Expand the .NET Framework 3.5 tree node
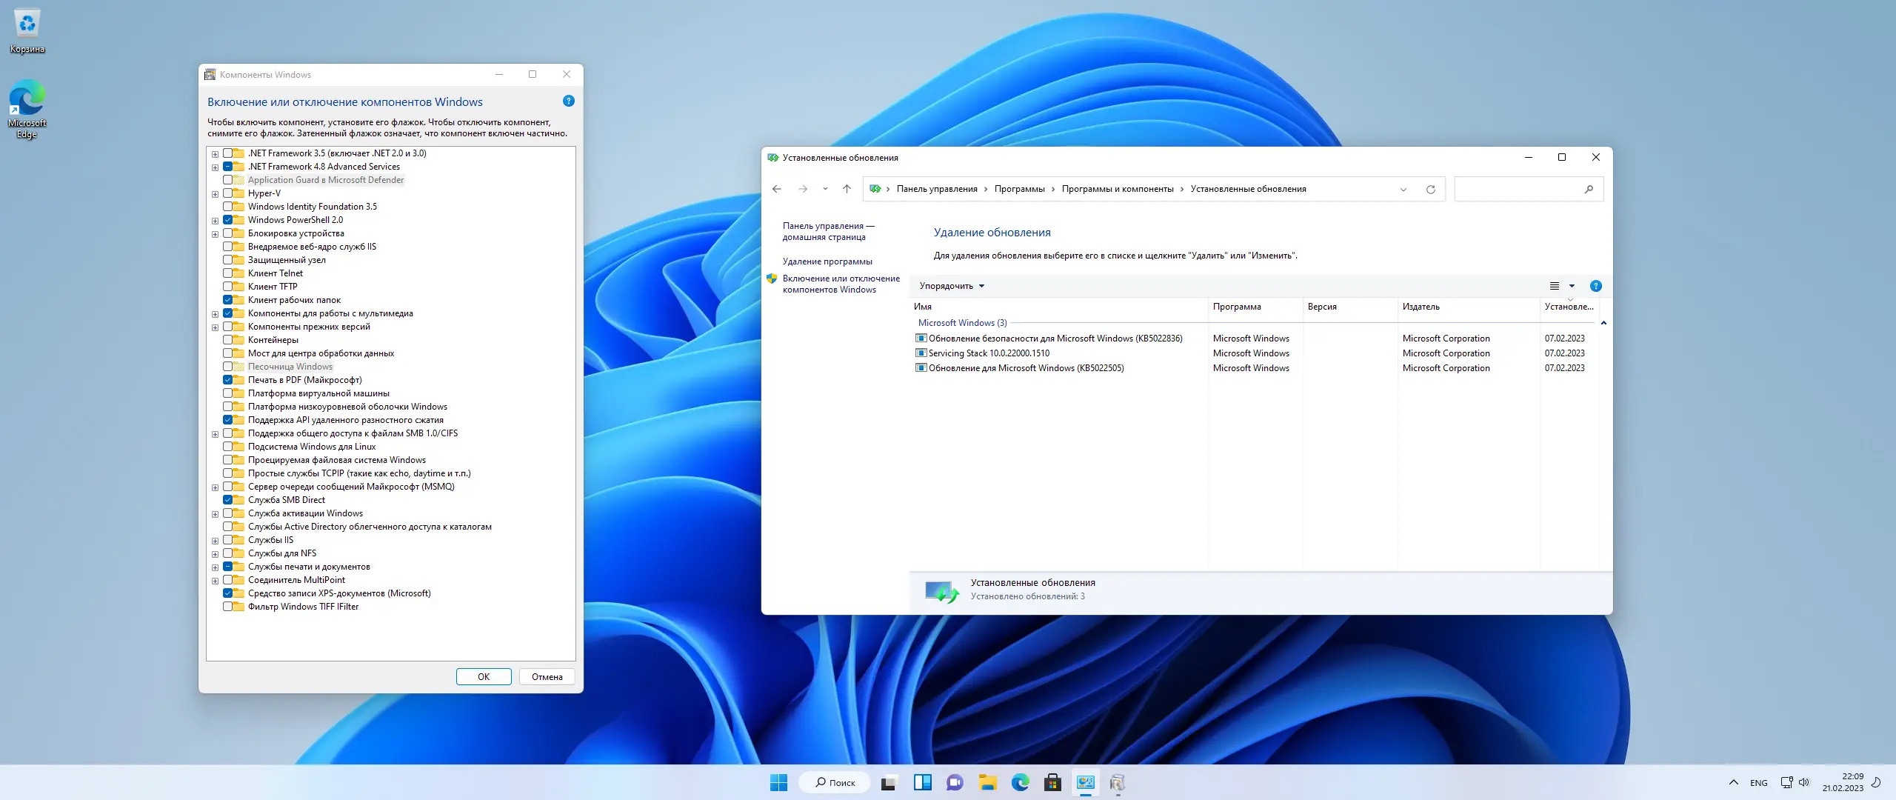 [x=215, y=154]
